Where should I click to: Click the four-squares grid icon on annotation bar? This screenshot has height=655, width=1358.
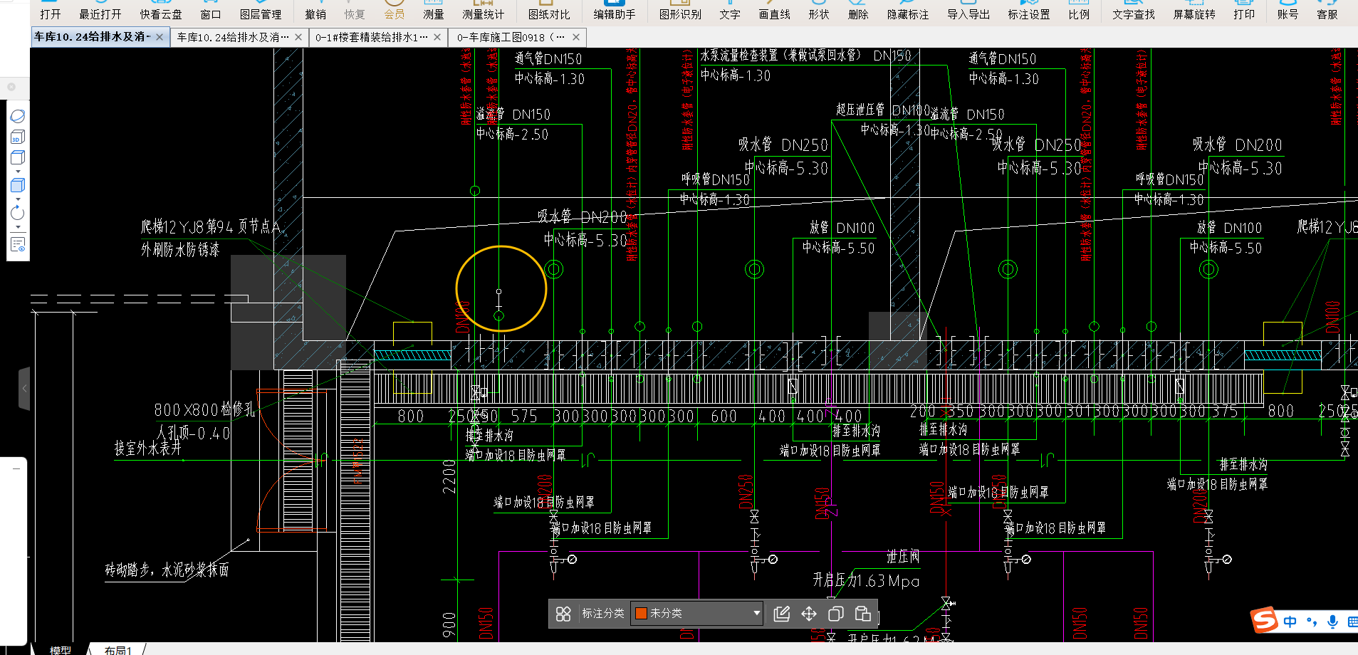(x=563, y=614)
